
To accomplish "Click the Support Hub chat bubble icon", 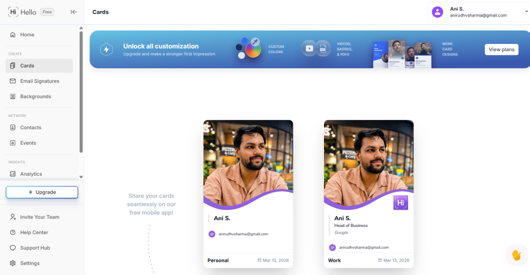I will pos(13,248).
